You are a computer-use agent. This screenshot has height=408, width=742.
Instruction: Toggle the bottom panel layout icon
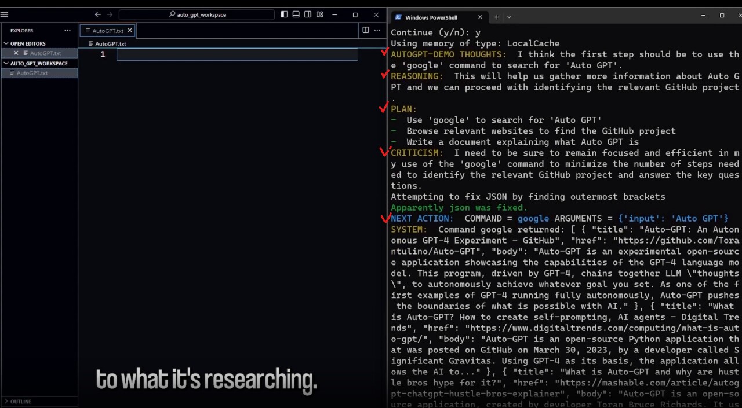click(x=296, y=14)
